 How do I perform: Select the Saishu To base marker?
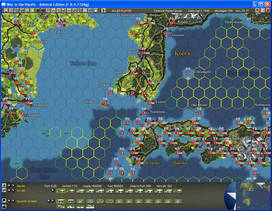(105, 103)
